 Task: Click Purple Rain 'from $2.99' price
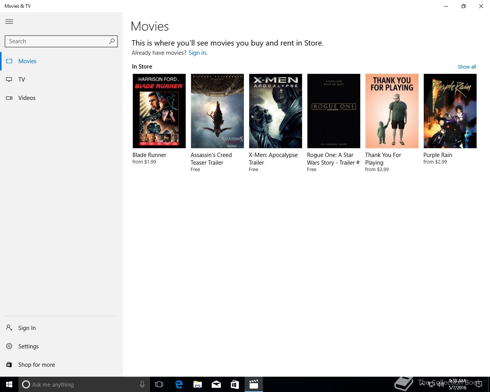point(435,162)
